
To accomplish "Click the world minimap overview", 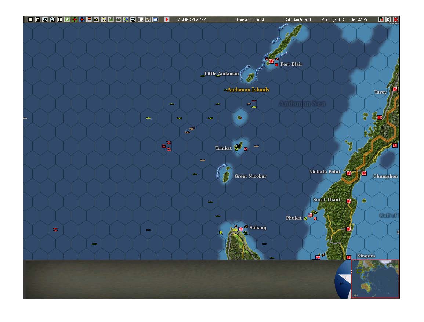I will (x=375, y=279).
